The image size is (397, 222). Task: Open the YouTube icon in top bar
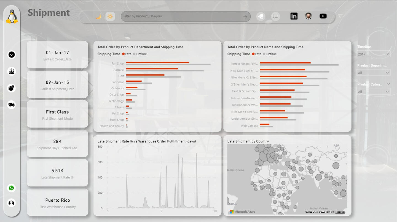tap(323, 16)
